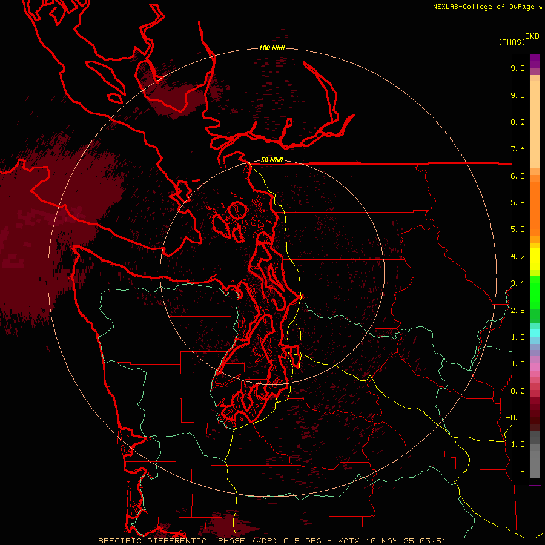Click the 5.8 legend value
The image size is (545, 545).
pyautogui.click(x=518, y=203)
